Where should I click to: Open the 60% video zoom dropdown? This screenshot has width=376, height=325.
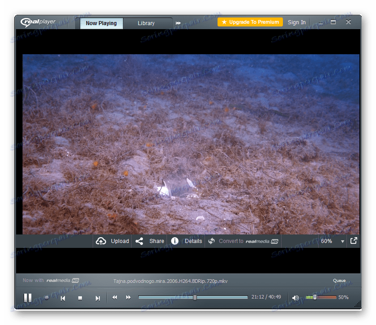tap(333, 241)
